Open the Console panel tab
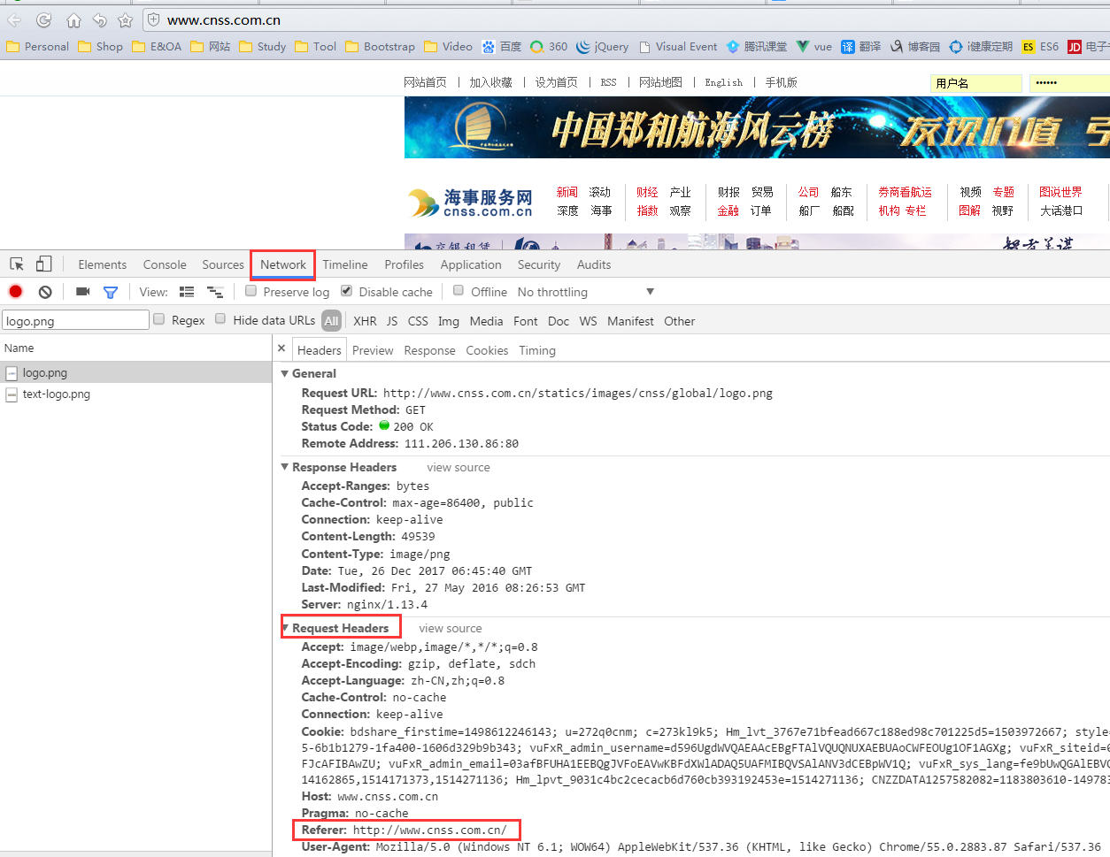 (x=165, y=264)
